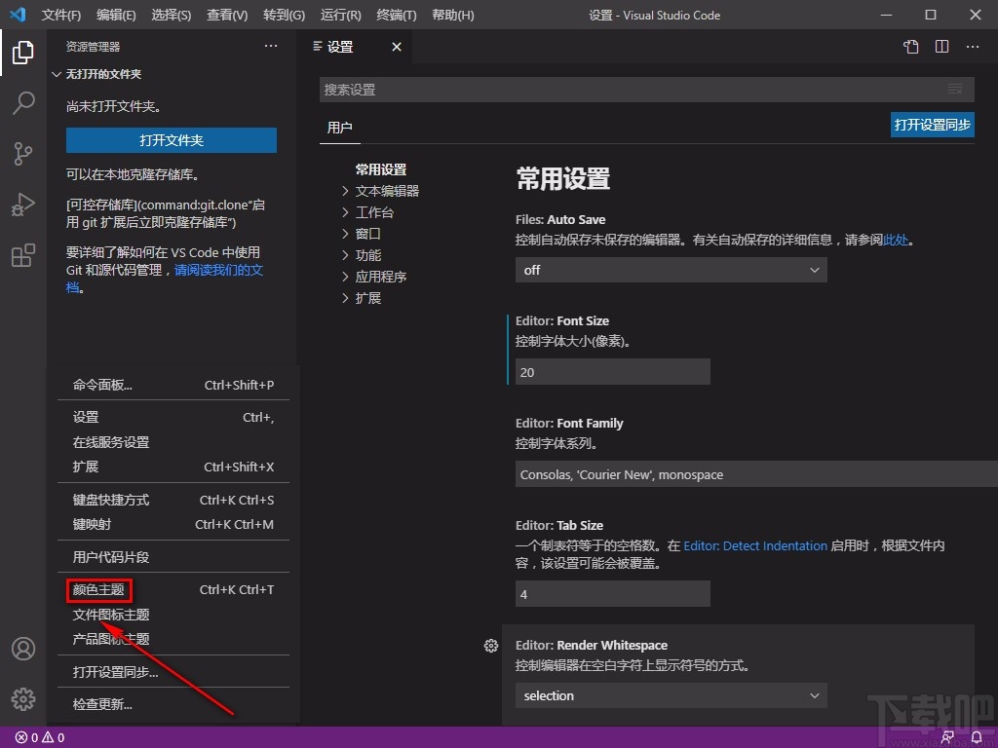Open the 终端(T) menu
The height and width of the screenshot is (748, 998).
pos(397,15)
